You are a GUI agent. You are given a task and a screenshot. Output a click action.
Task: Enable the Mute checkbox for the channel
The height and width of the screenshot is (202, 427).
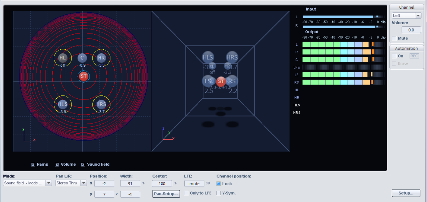pos(394,38)
